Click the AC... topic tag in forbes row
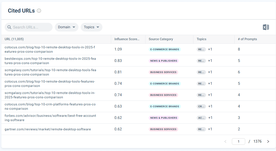This screenshot has width=276, height=151. pyautogui.click(x=201, y=118)
